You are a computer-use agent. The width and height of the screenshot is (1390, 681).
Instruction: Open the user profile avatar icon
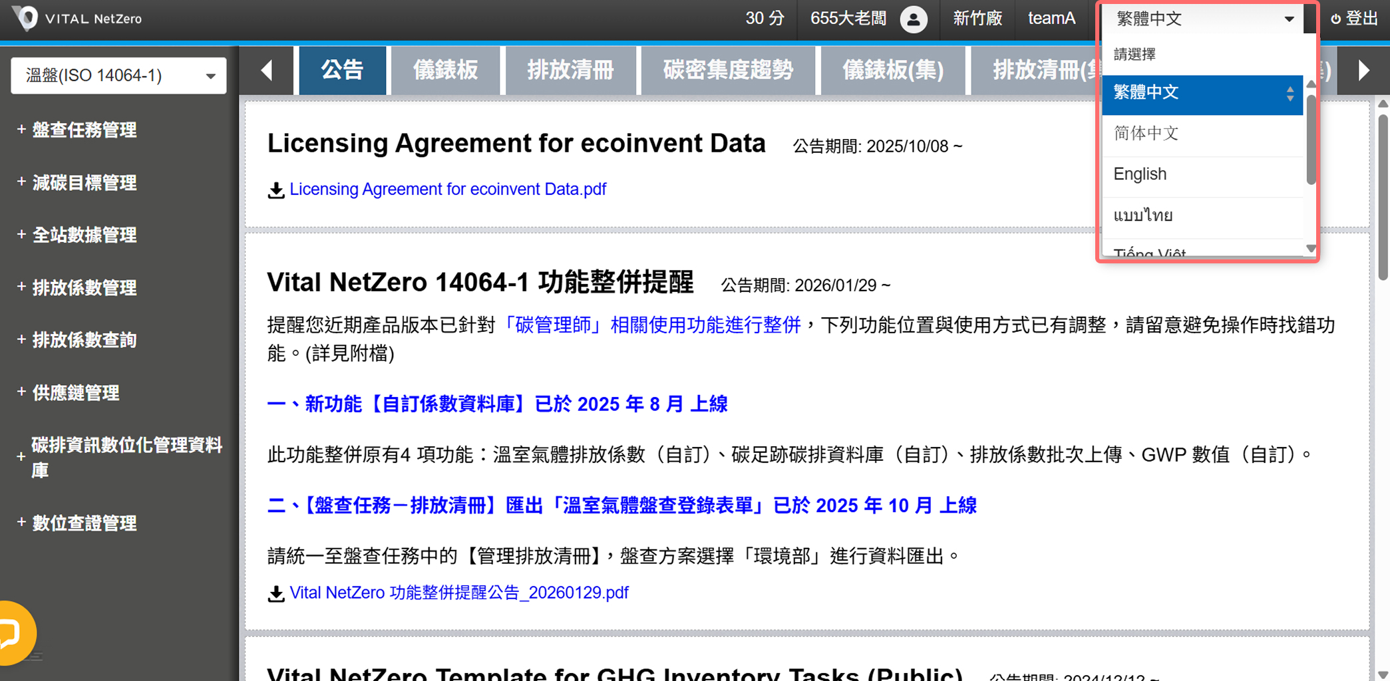tap(914, 19)
